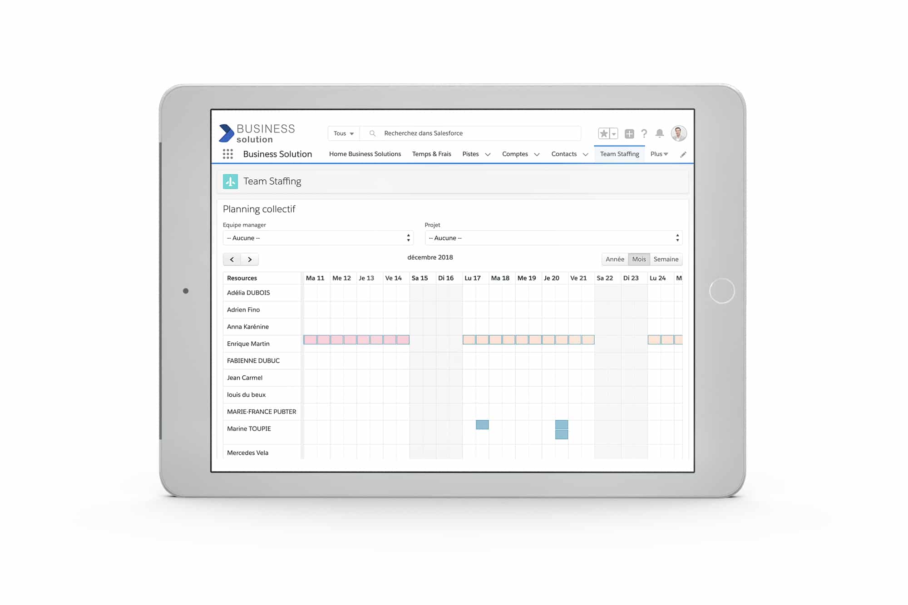Expand the Plus menu tab

659,154
